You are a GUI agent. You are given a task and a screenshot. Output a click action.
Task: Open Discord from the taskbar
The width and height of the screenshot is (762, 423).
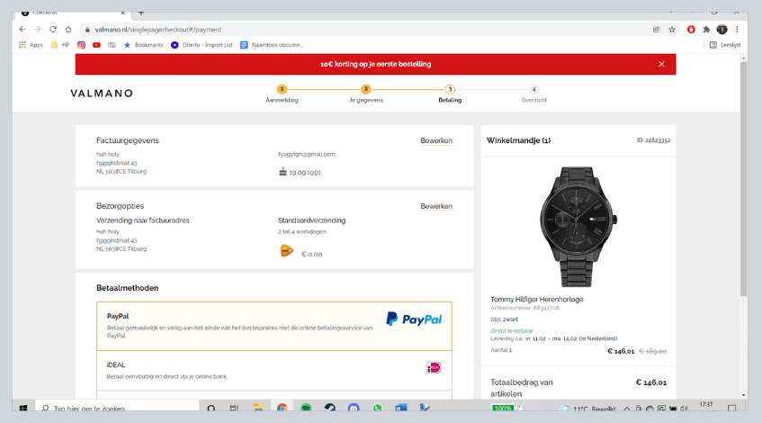(354, 408)
